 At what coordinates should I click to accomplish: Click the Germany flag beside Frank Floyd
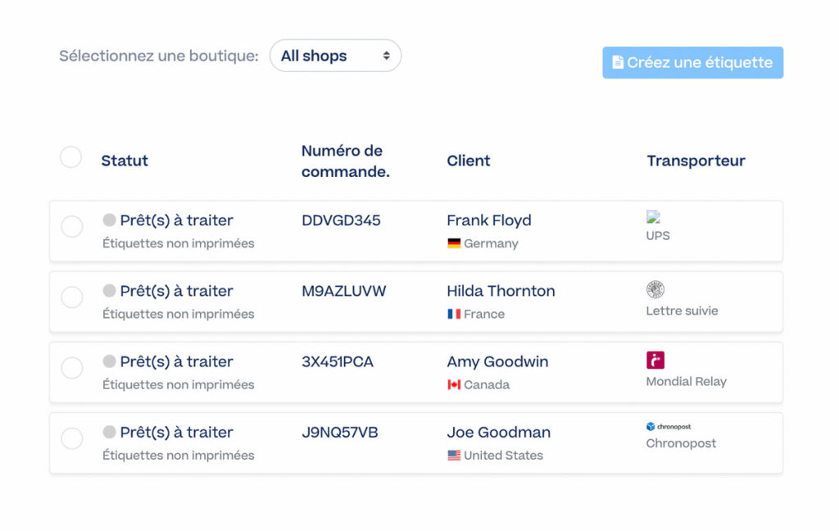[456, 243]
